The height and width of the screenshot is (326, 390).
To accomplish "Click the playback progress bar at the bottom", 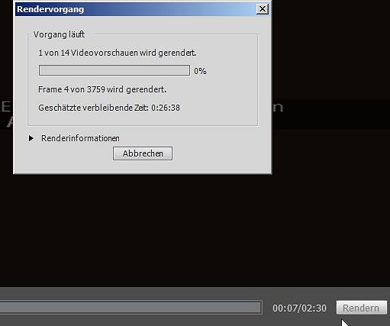I will [131, 307].
